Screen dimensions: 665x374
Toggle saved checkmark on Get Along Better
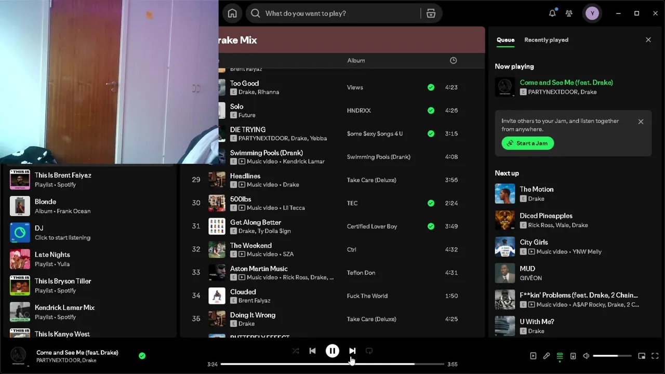[431, 226]
